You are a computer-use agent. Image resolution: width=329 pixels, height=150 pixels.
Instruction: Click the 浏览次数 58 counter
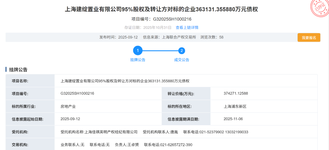(212, 37)
